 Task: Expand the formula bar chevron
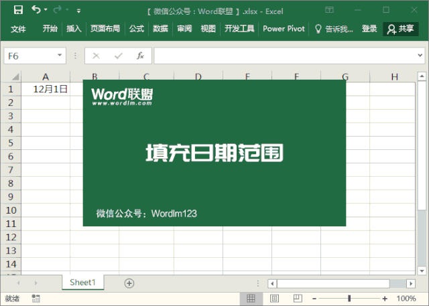click(420, 56)
